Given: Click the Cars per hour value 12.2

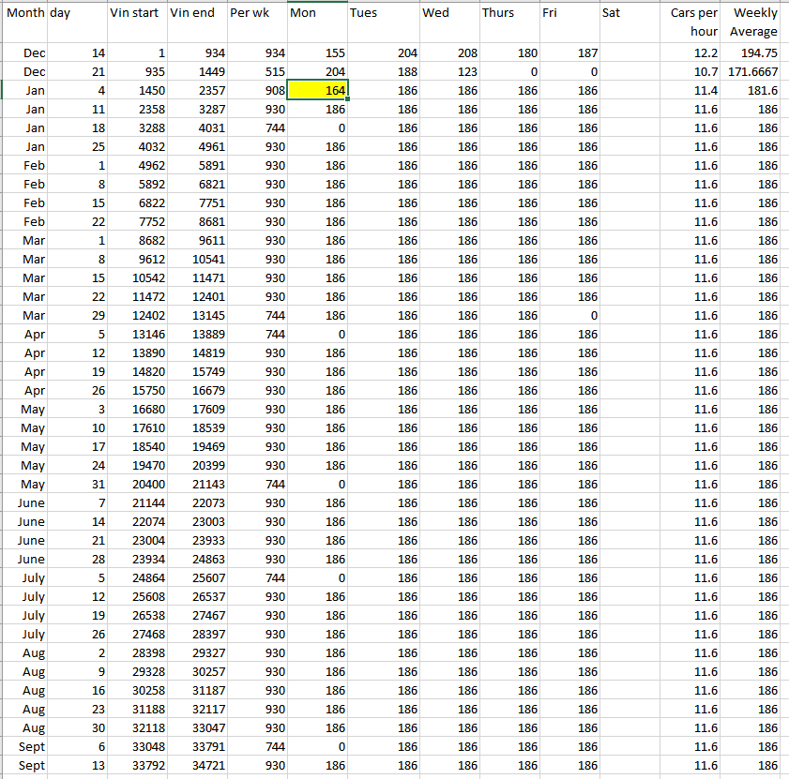Looking at the screenshot, I should pos(692,53).
